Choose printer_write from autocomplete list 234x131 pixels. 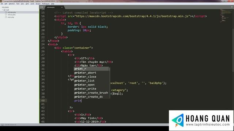[91, 89]
